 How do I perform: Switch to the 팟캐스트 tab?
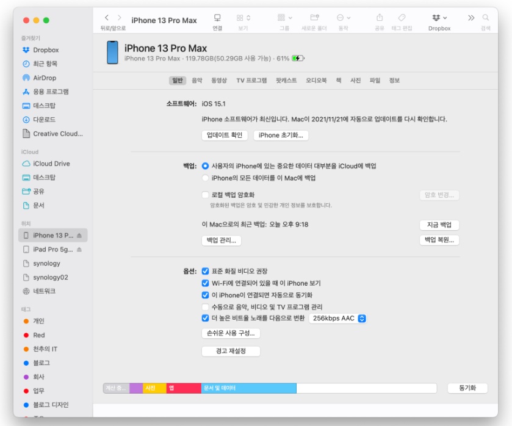pyautogui.click(x=286, y=81)
